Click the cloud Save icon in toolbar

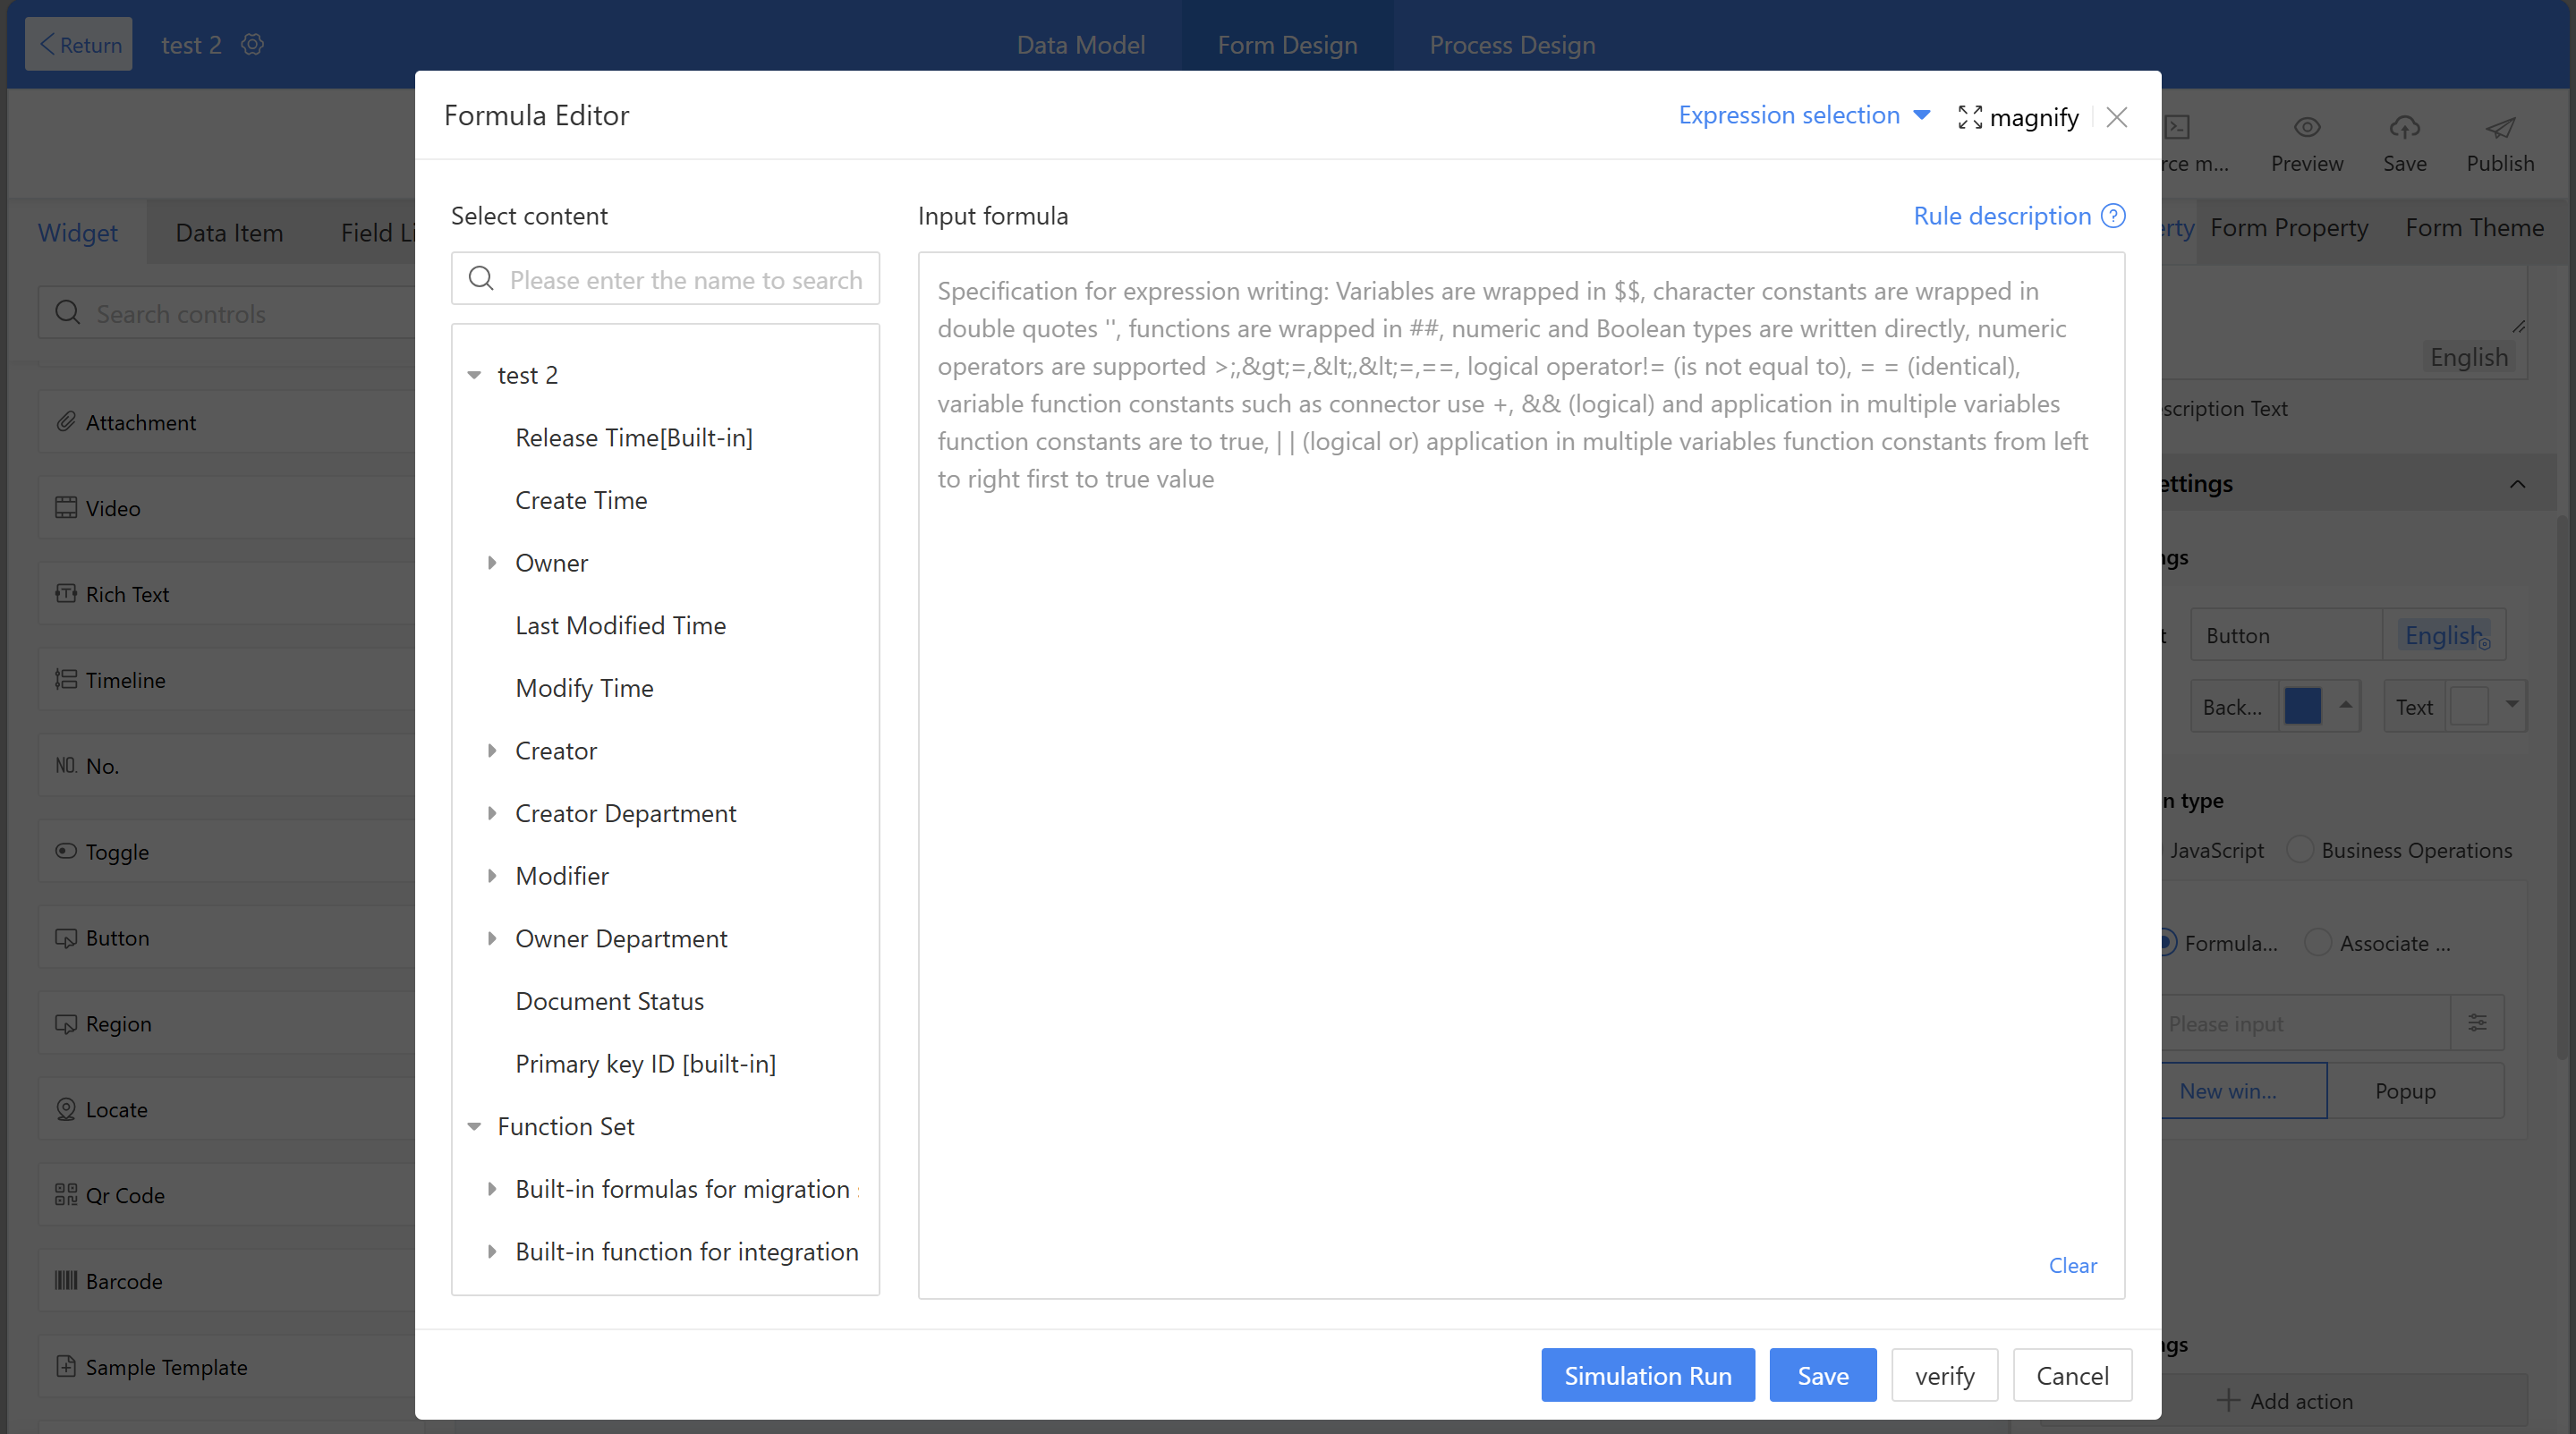click(x=2404, y=128)
